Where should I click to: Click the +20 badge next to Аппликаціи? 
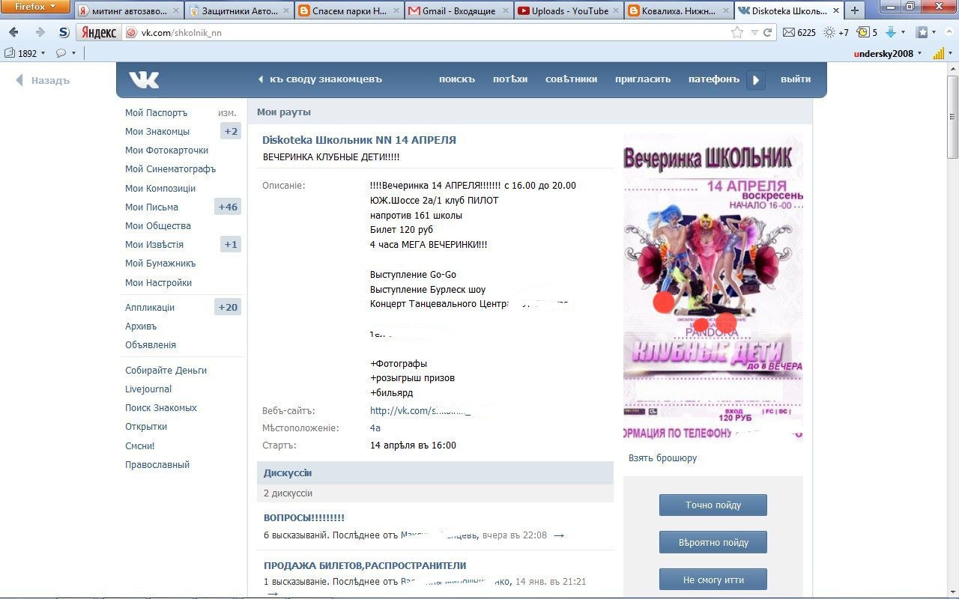pos(228,308)
